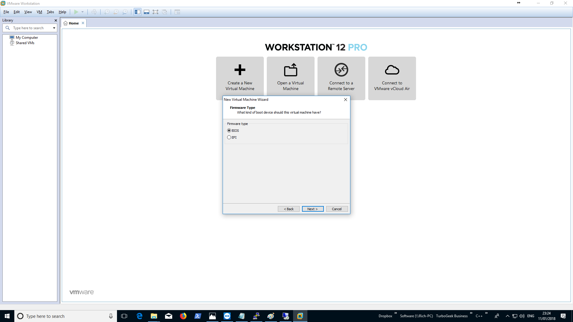Open the taskbar clock and calendar
The image size is (573, 322).
click(x=547, y=316)
